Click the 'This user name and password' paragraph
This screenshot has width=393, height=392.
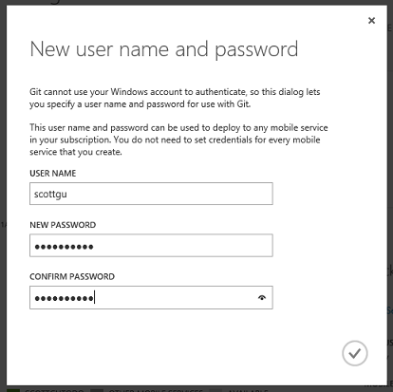click(x=178, y=140)
